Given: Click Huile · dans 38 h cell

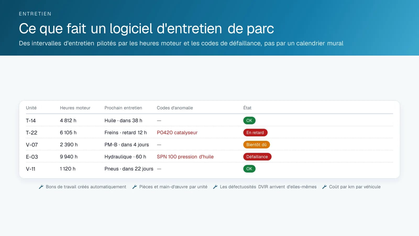Looking at the screenshot, I should [x=123, y=121].
